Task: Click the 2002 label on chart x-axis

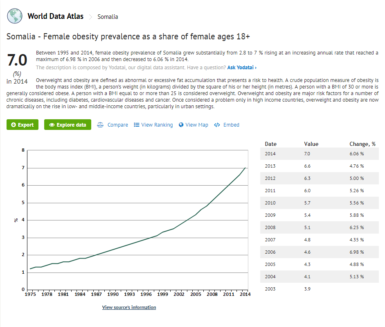Action: point(179,294)
